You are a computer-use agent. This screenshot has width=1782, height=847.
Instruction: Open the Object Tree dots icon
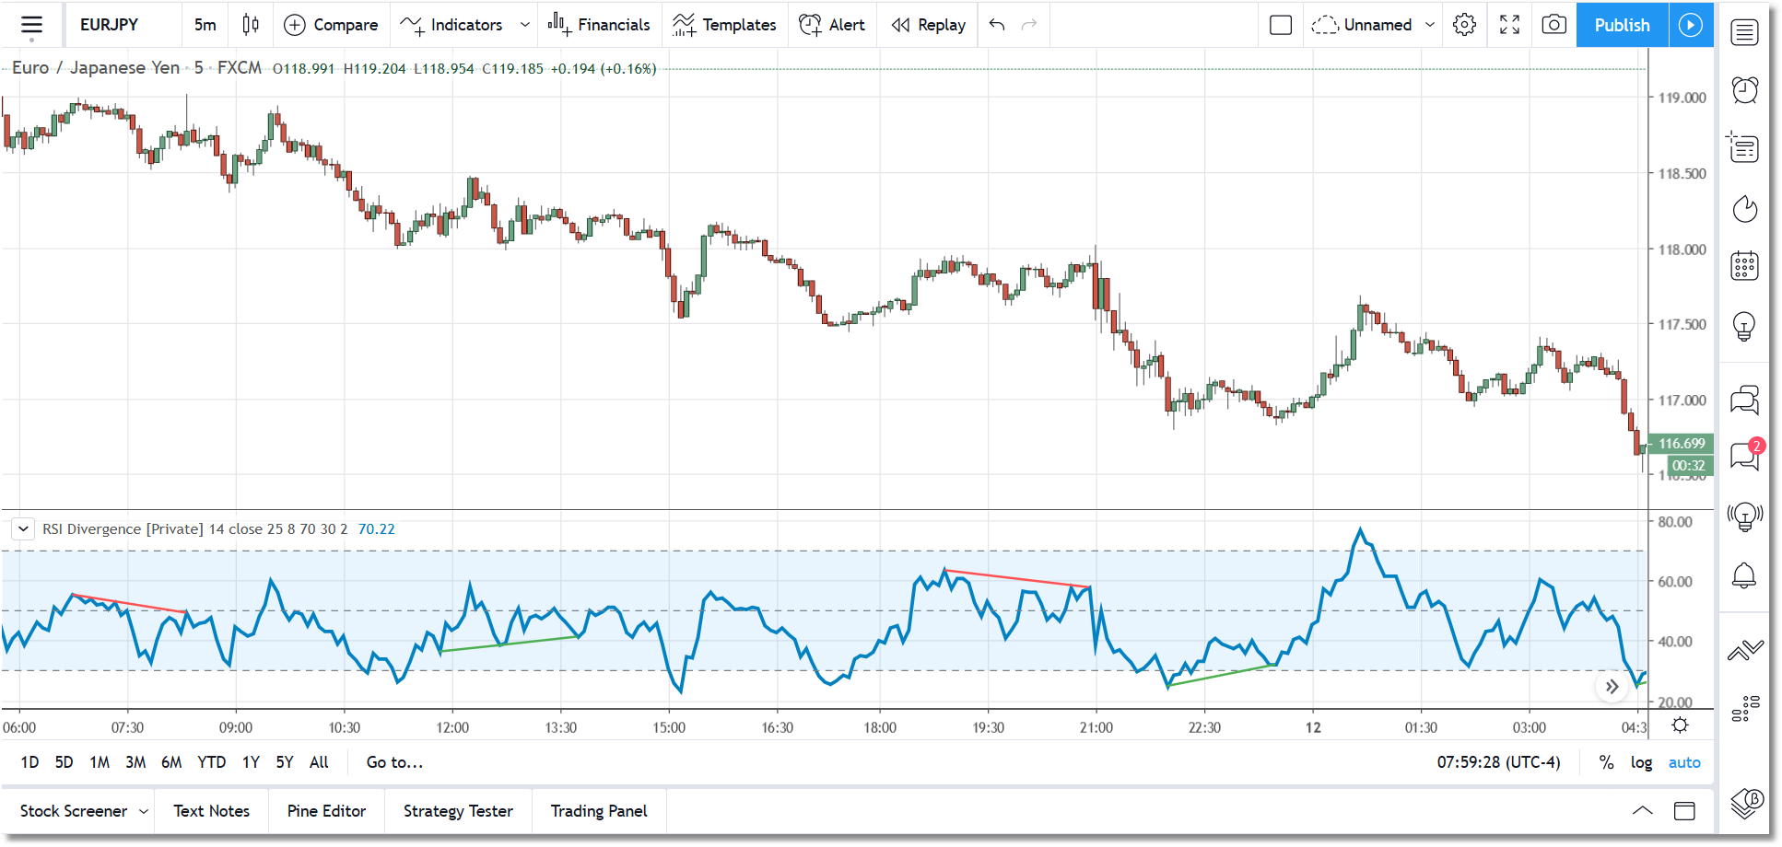[x=1744, y=708]
